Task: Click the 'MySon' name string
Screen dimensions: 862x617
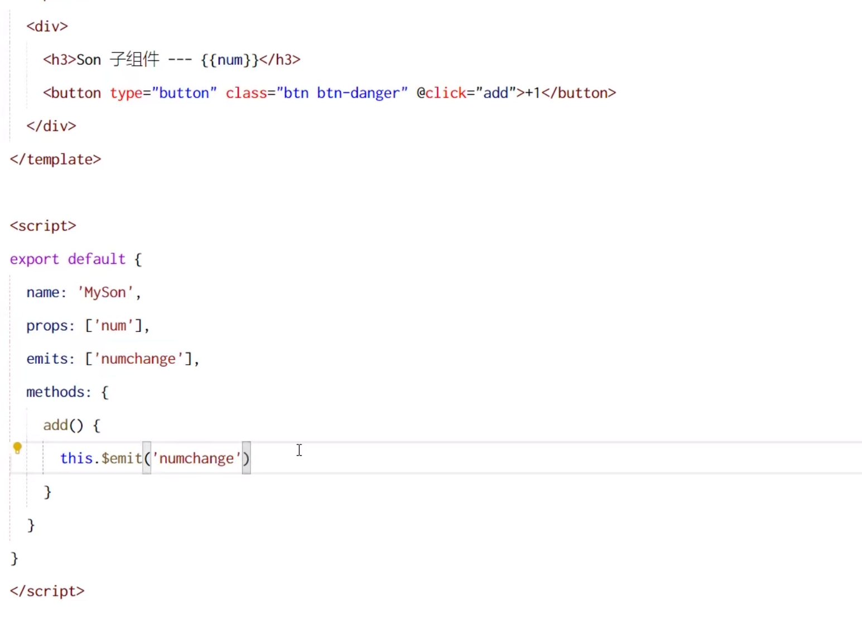Action: tap(105, 292)
